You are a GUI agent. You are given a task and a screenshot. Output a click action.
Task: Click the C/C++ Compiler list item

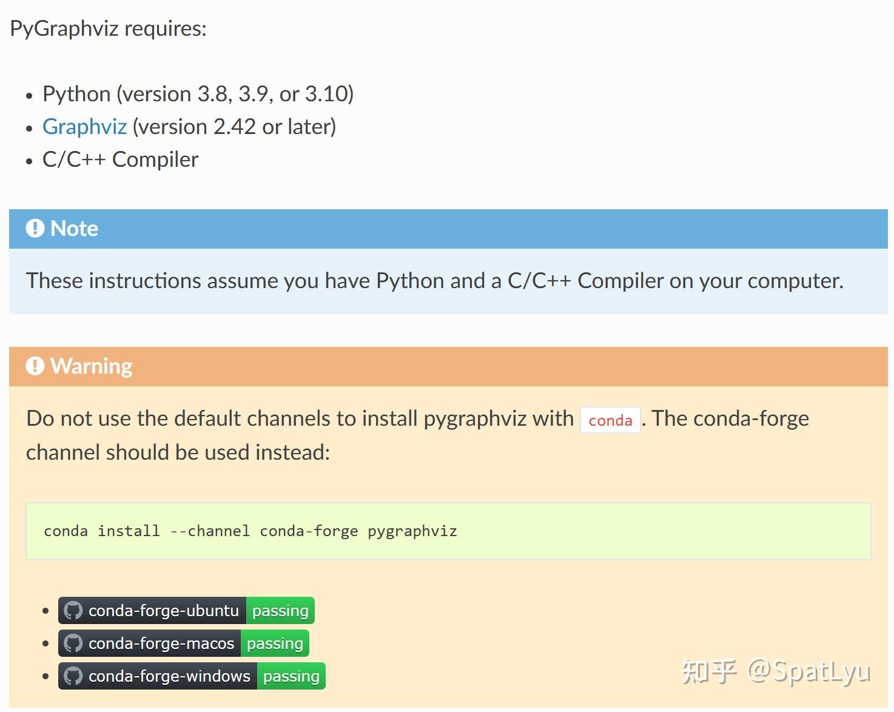120,160
